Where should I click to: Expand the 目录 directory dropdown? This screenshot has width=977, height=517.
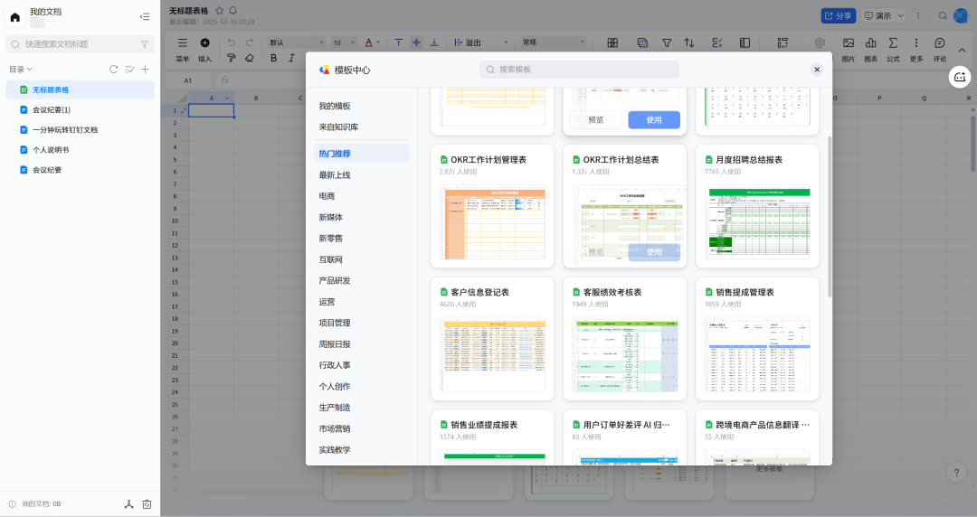[x=21, y=69]
